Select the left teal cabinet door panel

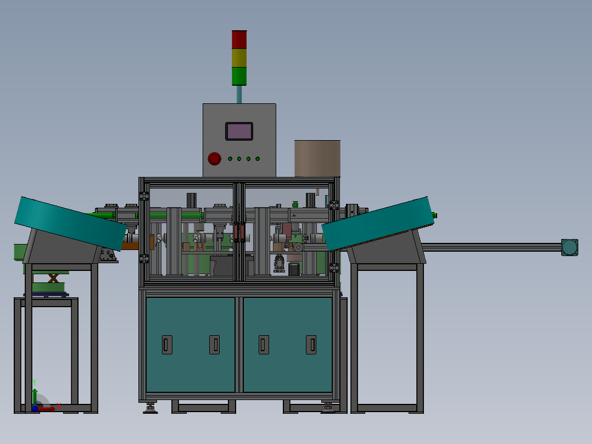click(x=190, y=345)
